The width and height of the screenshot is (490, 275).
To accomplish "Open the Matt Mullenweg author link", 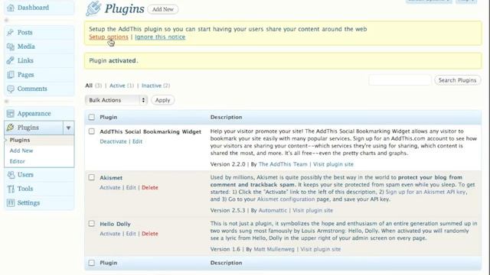I will [x=274, y=249].
